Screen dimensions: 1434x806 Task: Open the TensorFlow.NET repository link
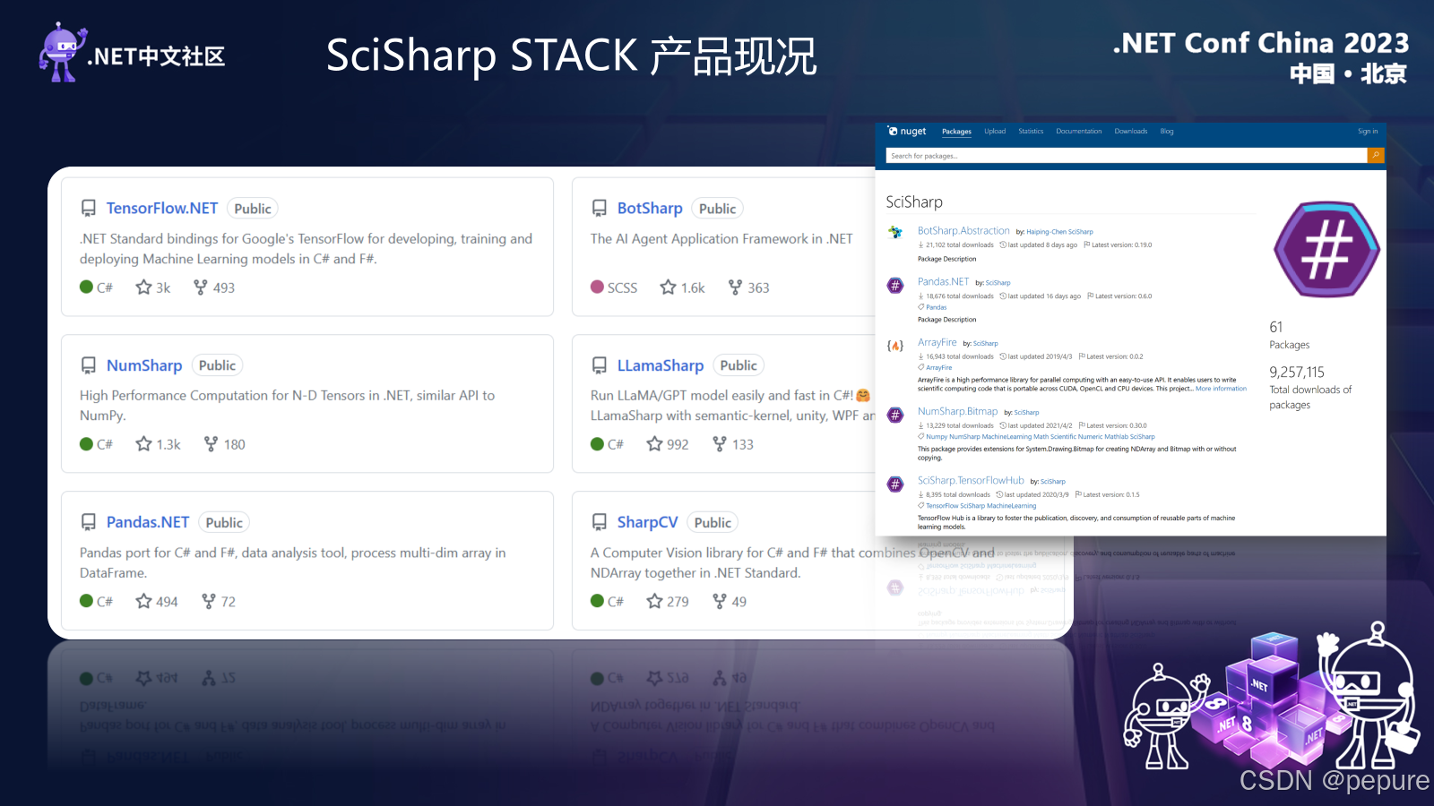162,208
